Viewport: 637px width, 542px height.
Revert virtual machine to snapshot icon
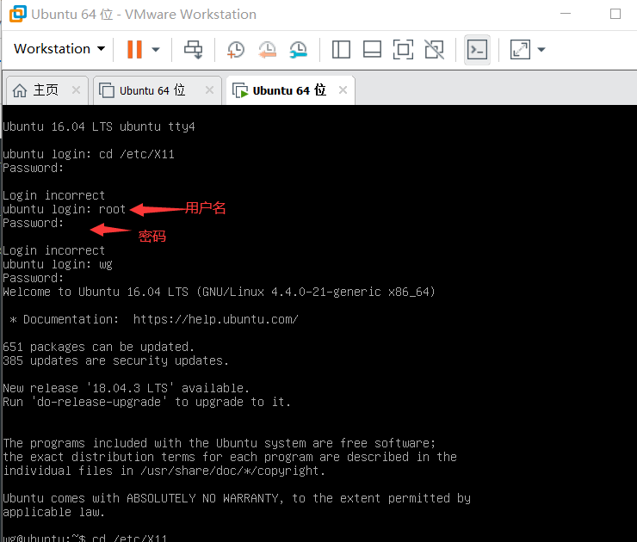click(x=268, y=50)
